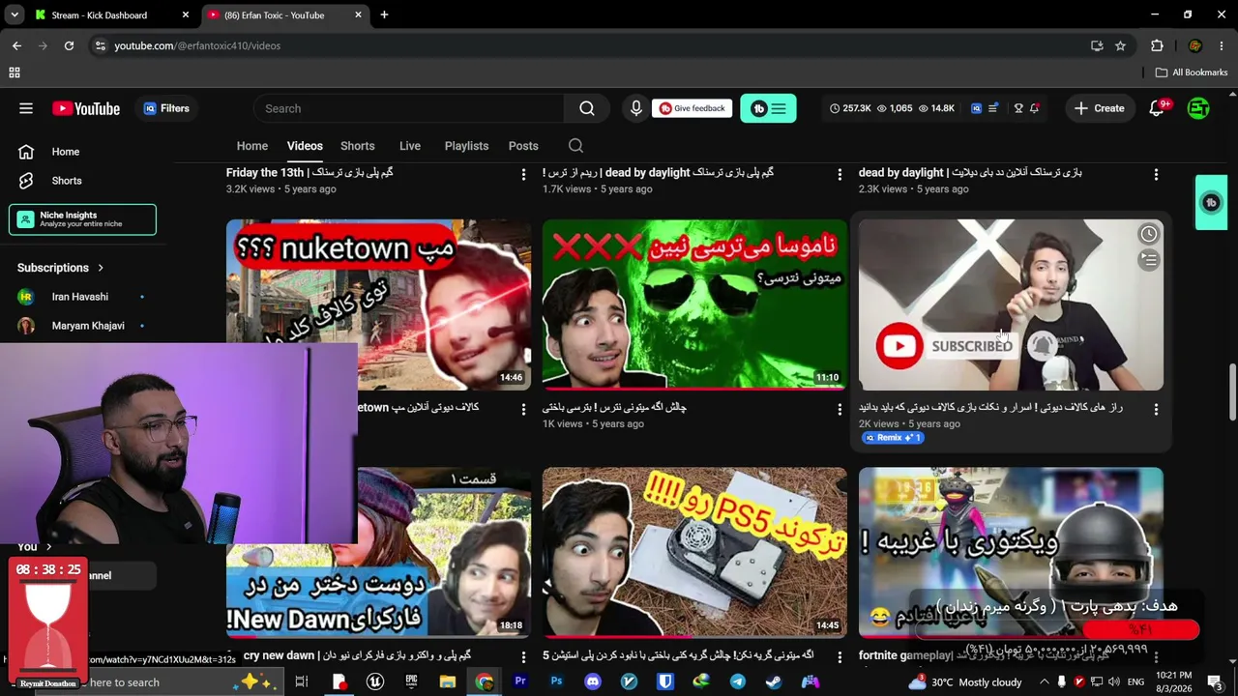This screenshot has height=696, width=1238.
Task: Click the Remix badge under Call of Duty video
Action: [x=893, y=438]
